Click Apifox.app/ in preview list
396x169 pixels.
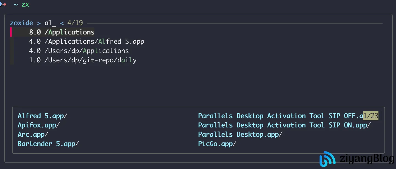point(39,125)
